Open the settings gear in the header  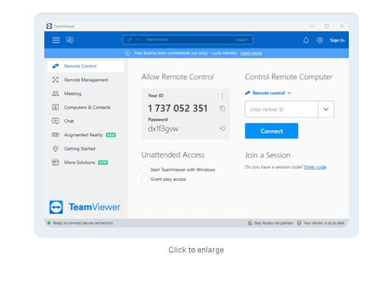tap(319, 40)
